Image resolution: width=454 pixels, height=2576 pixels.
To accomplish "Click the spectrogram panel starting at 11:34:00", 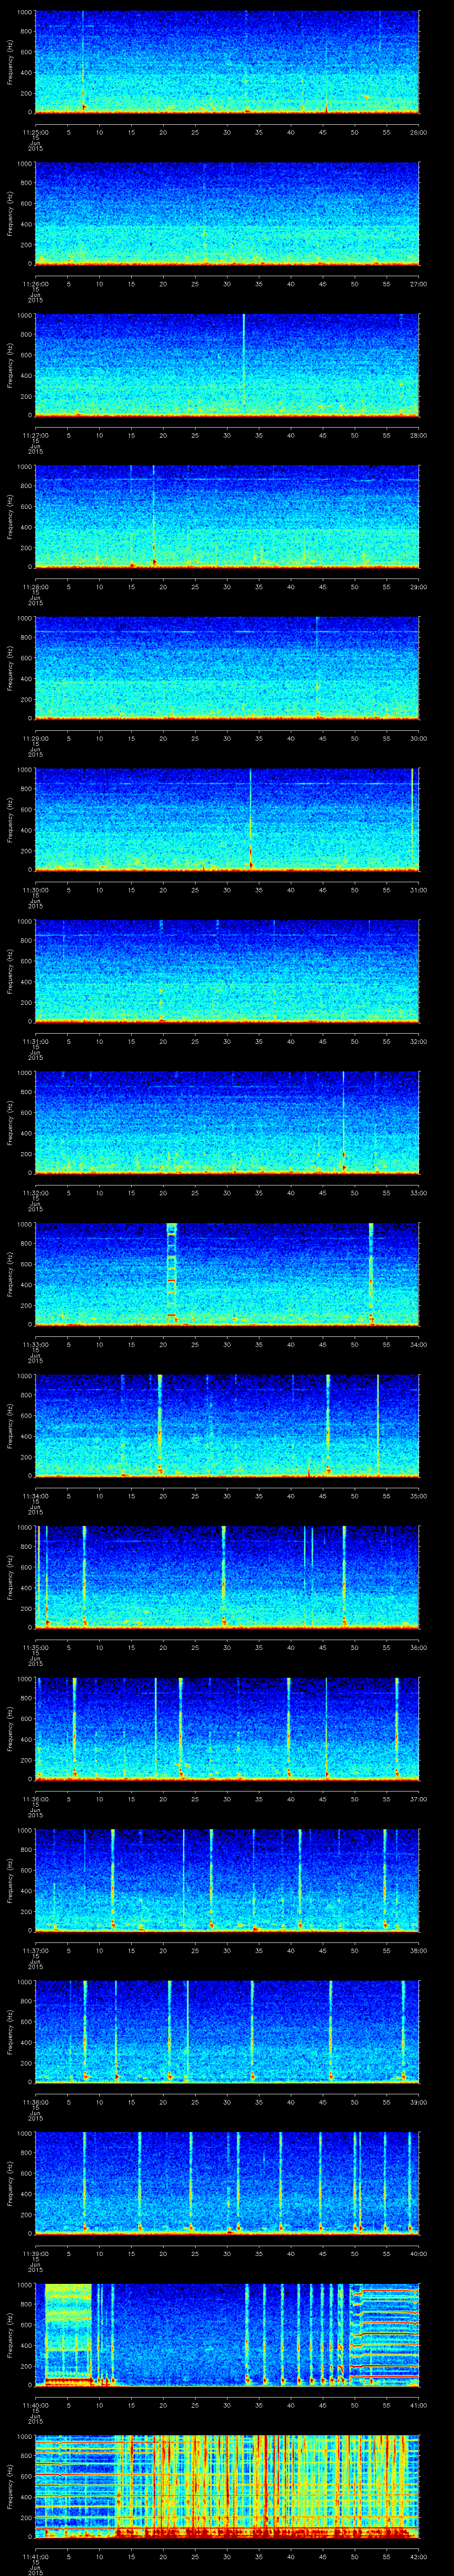I will [x=227, y=1425].
